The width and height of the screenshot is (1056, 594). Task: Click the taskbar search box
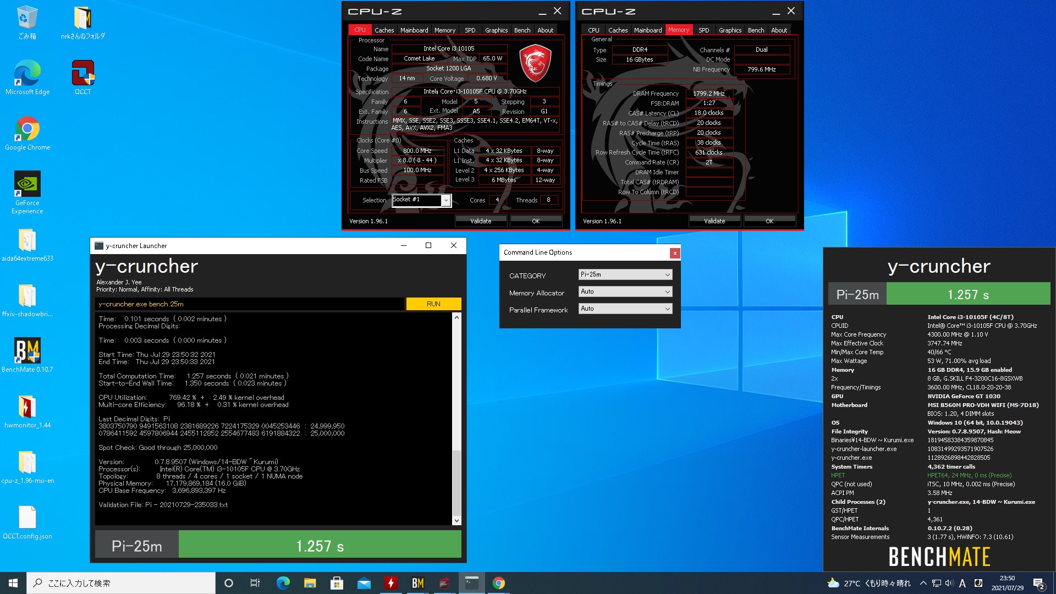pos(121,583)
